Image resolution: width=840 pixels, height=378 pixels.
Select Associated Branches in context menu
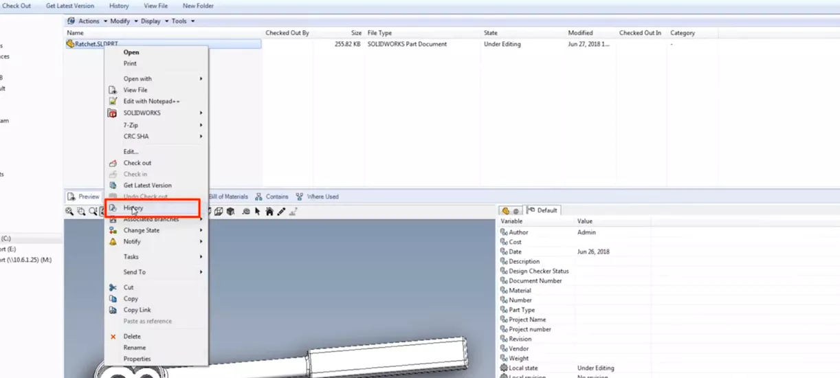(x=156, y=219)
